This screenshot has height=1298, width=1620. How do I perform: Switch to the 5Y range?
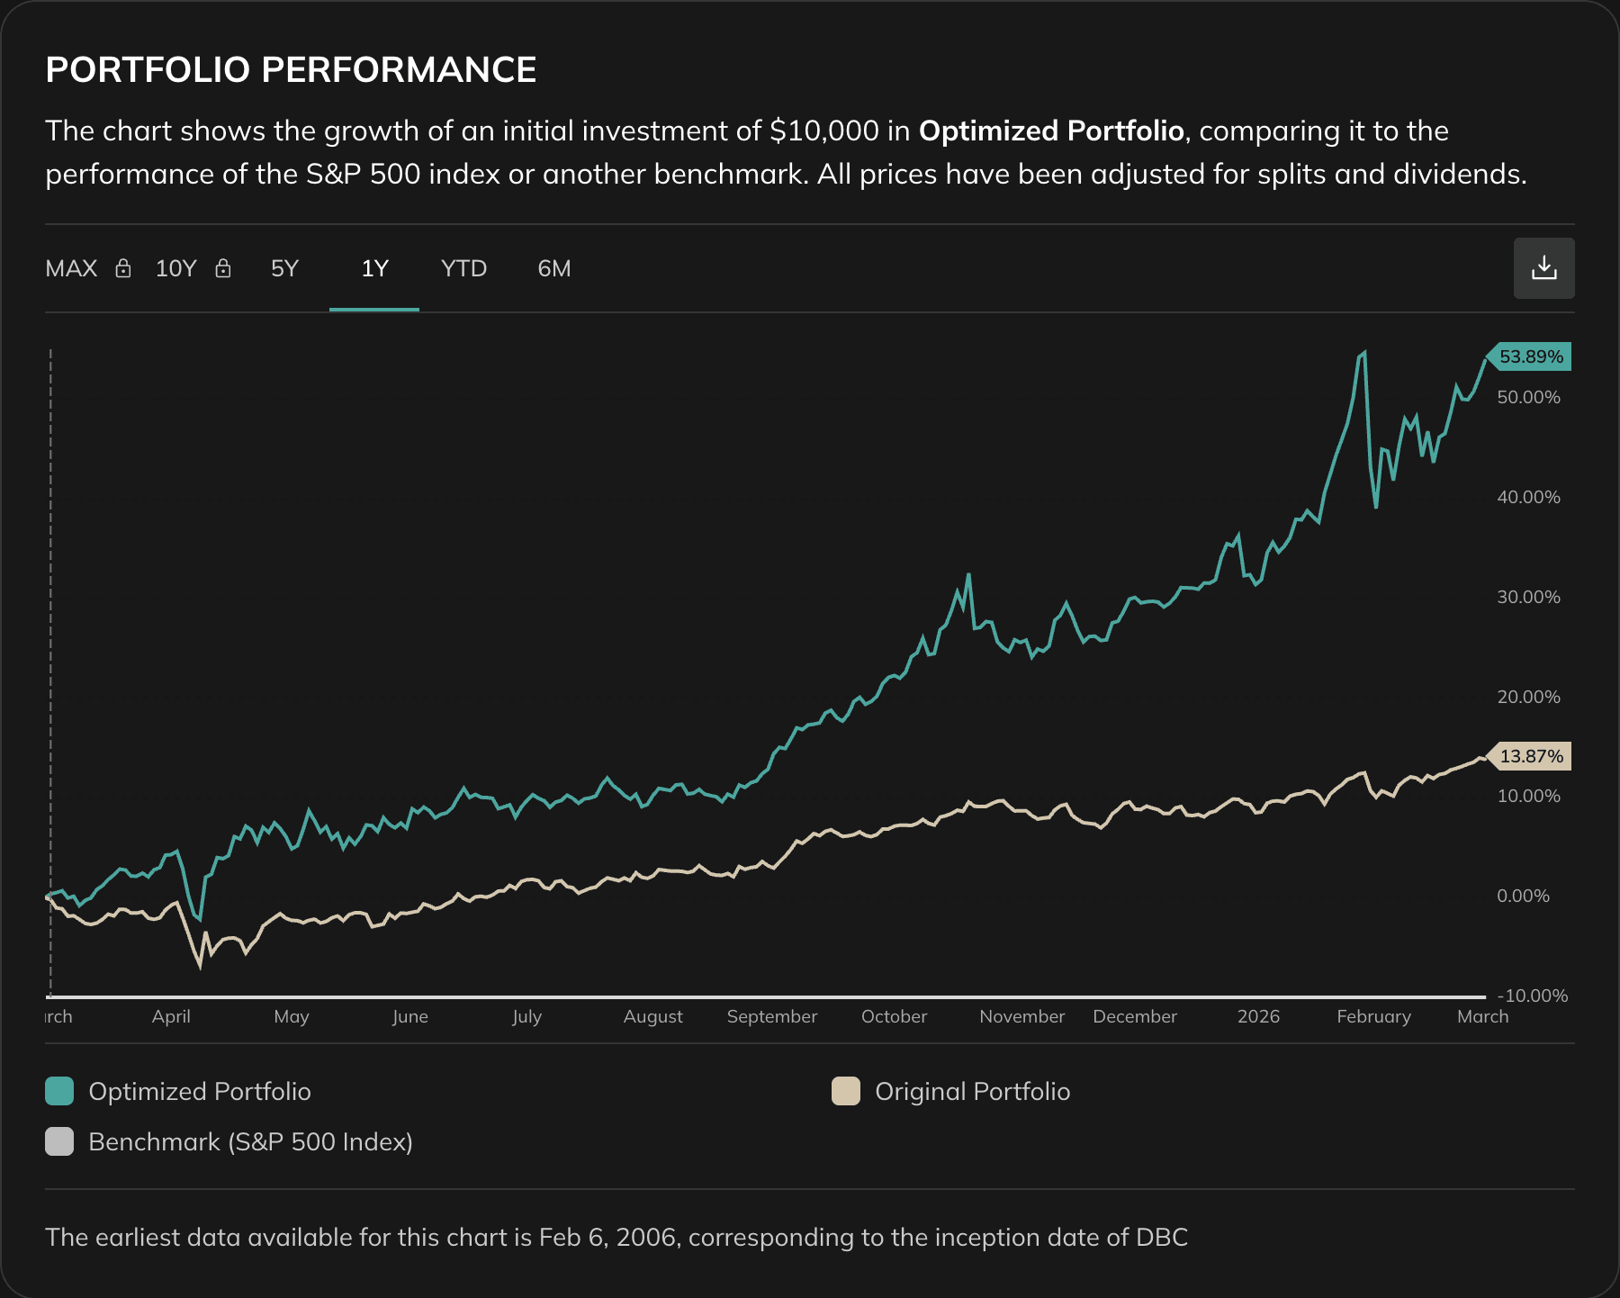(x=283, y=267)
